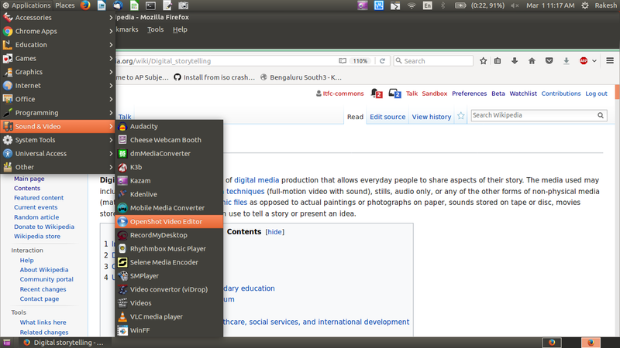The image size is (620, 348).
Task: Expand Accessories submenu
Action: click(x=57, y=17)
